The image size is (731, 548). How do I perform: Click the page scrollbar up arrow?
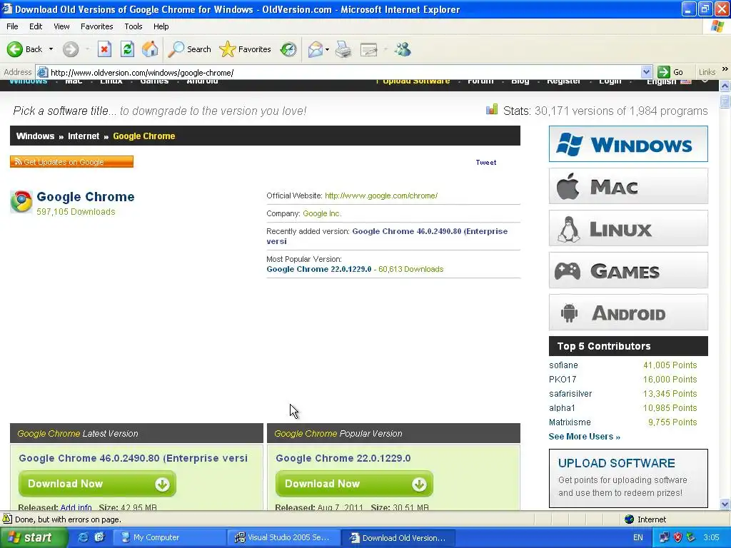725,86
